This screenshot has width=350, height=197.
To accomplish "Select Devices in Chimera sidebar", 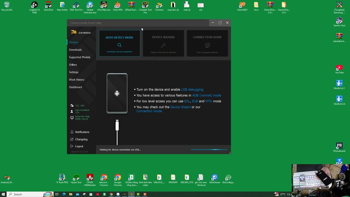I will (74, 42).
